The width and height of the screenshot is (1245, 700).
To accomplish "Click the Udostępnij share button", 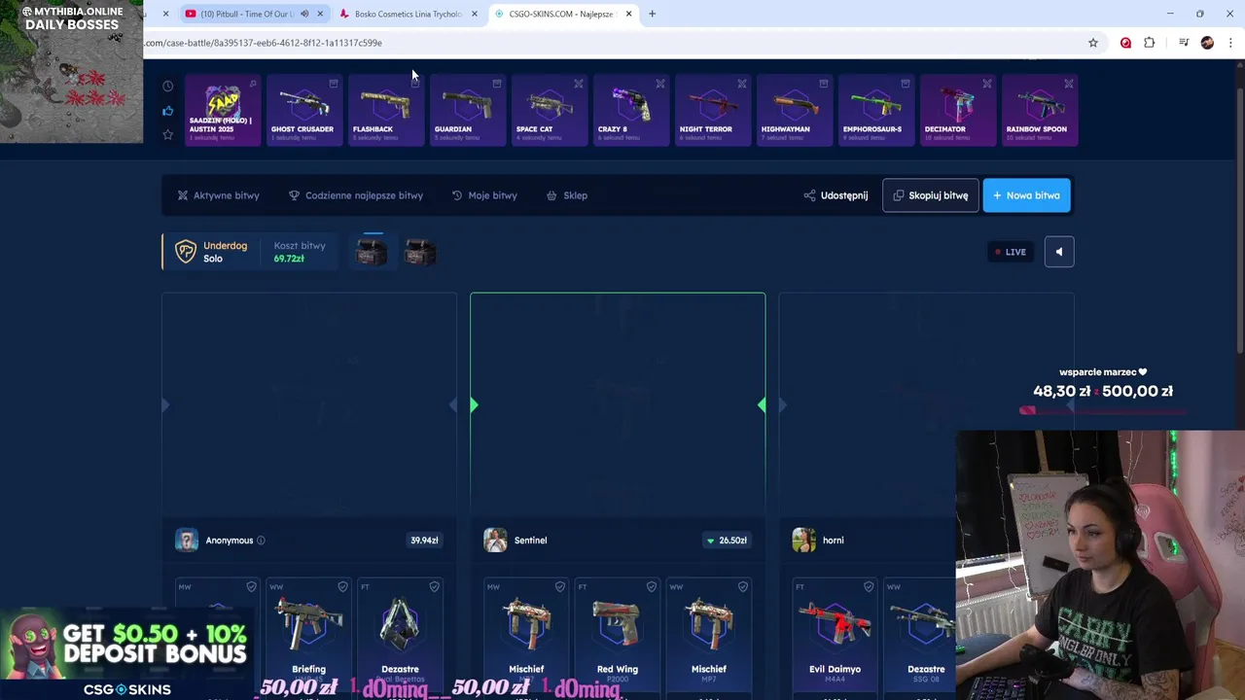I will tap(836, 195).
